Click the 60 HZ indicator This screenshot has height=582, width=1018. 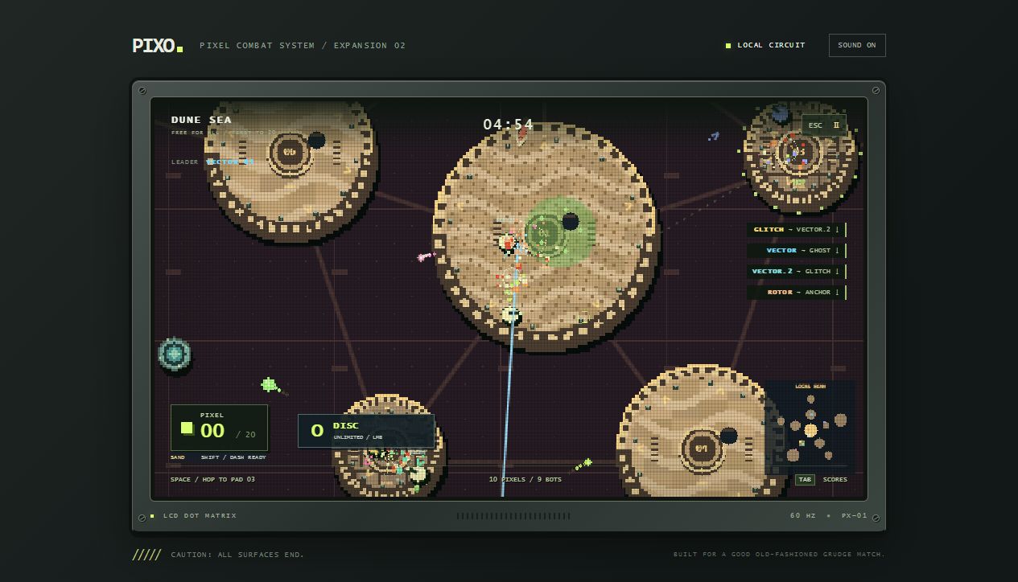[x=803, y=516]
